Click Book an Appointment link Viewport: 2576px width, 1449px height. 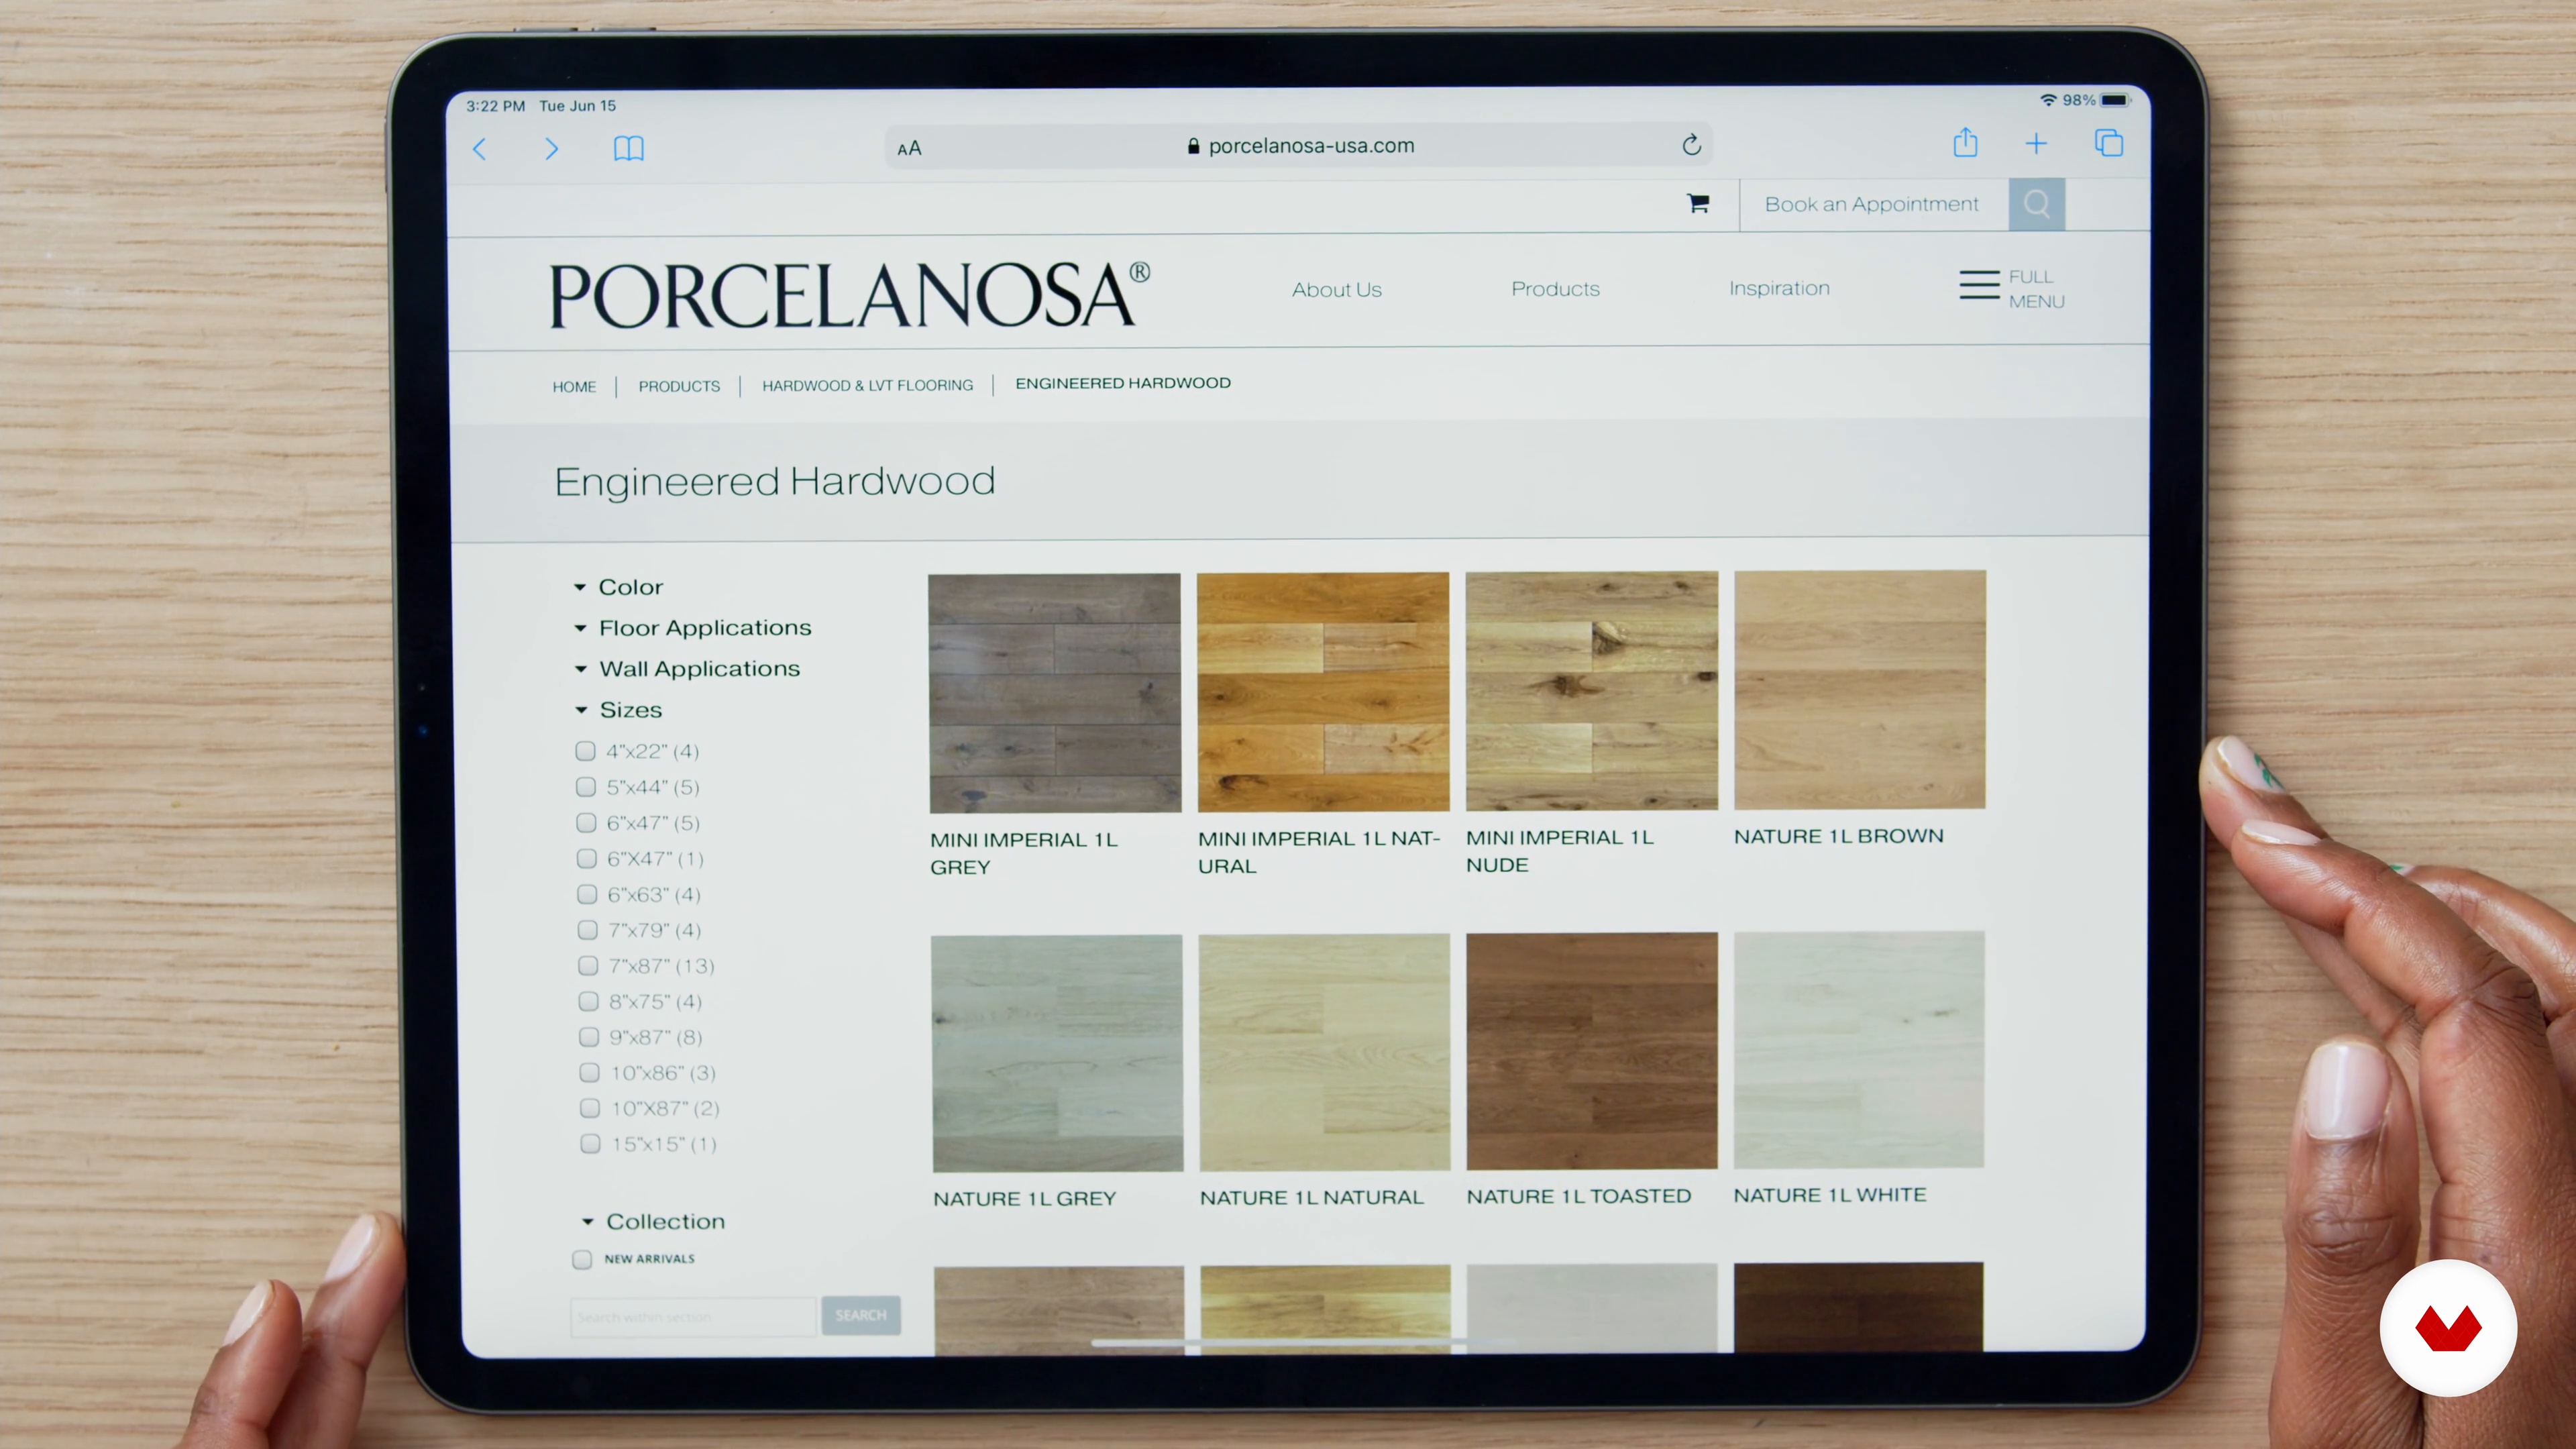1871,205
